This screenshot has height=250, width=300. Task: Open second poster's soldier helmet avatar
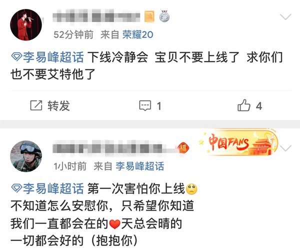[x=26, y=156]
